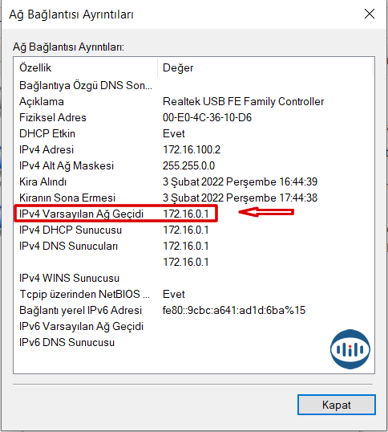The width and height of the screenshot is (388, 432).
Task: Select the IPv4 Varsayılan Ağ Geçidi row
Action: click(194, 214)
